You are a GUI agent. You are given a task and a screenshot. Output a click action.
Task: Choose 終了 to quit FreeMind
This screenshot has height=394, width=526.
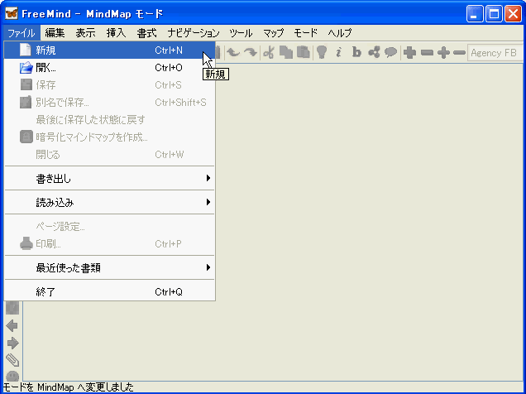(109, 292)
